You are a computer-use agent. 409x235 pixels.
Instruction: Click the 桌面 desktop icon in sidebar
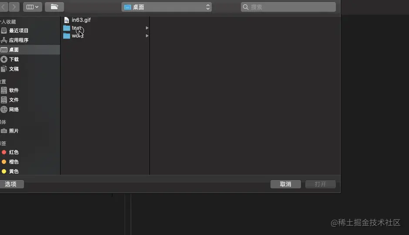(x=4, y=50)
